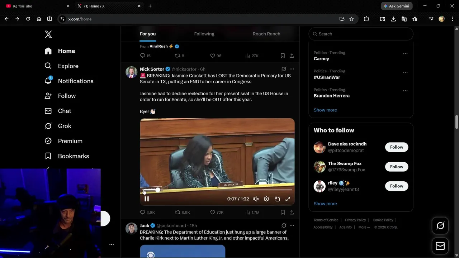Click the Ask Gemini button
459x258 pixels.
[x=397, y=6]
